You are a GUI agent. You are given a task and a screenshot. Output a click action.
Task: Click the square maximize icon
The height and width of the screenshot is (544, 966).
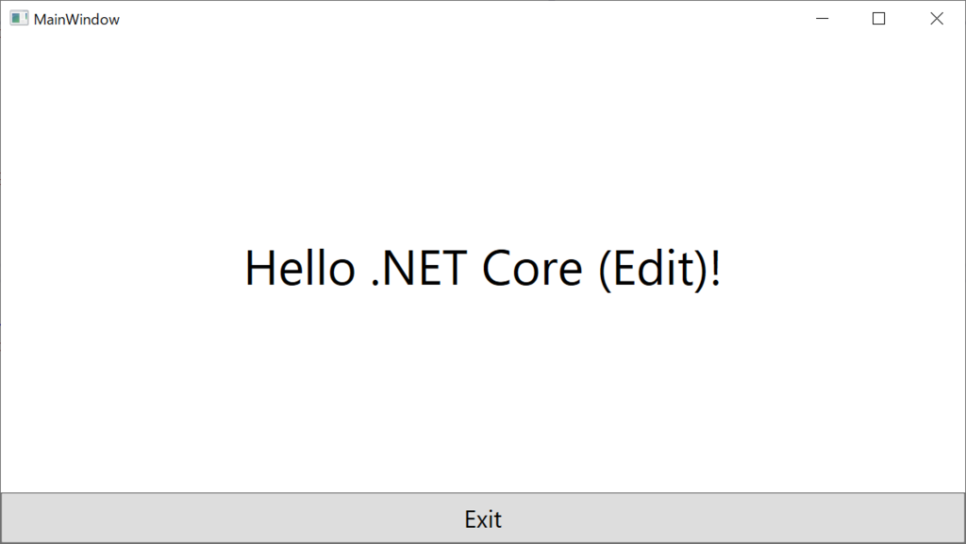point(879,19)
